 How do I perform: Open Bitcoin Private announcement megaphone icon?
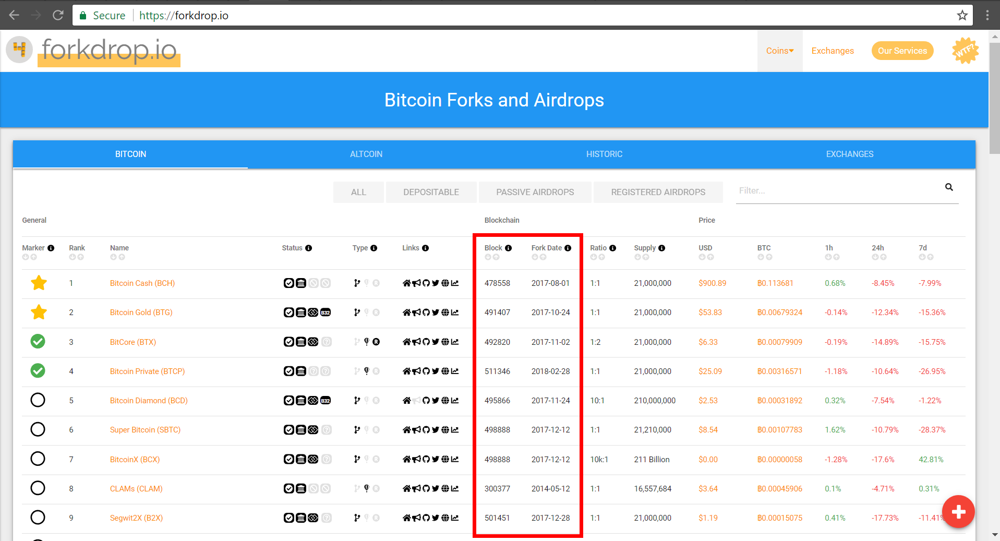416,371
